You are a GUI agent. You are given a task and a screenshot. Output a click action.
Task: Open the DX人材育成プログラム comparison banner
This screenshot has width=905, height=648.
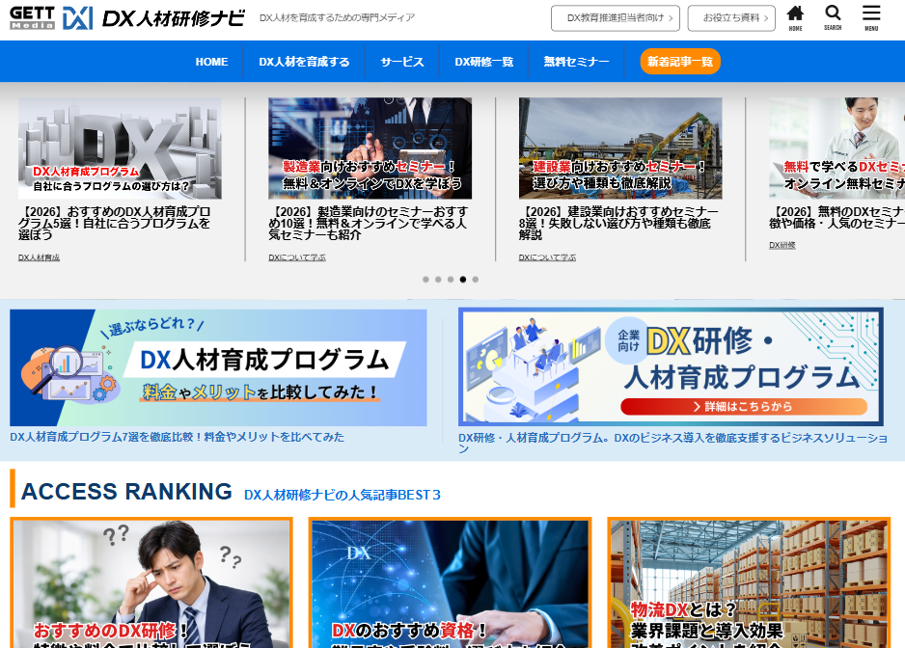click(218, 367)
